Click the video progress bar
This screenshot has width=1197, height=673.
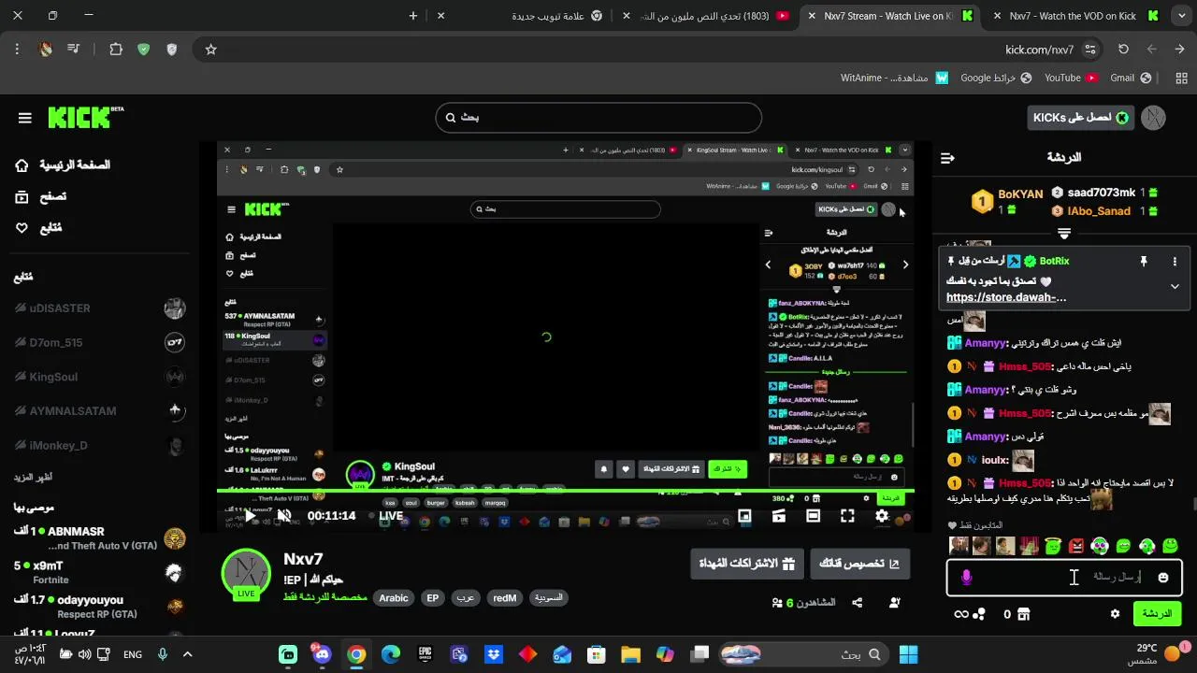(565, 491)
